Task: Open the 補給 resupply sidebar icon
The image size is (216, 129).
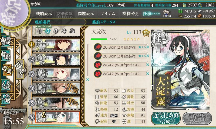Action: [x=6, y=55]
